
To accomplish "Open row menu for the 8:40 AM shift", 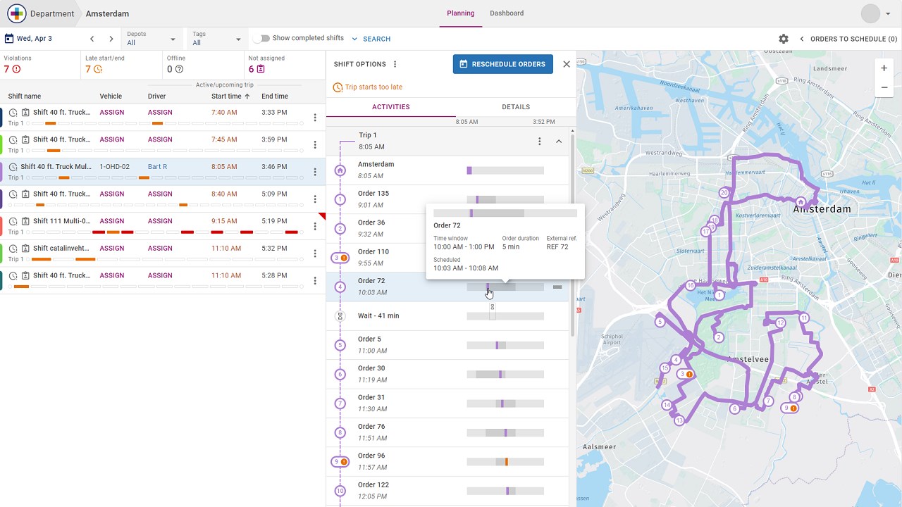I will (315, 199).
